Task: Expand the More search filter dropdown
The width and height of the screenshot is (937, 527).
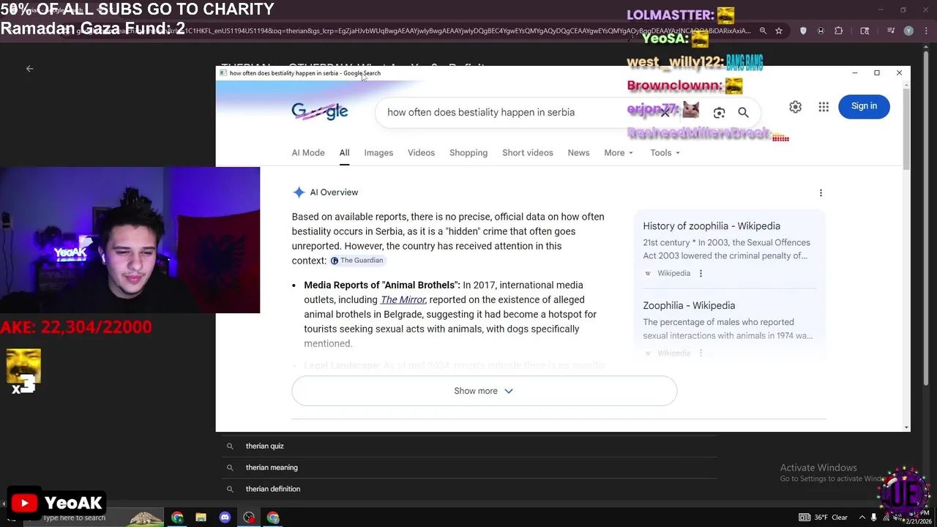Action: tap(619, 153)
